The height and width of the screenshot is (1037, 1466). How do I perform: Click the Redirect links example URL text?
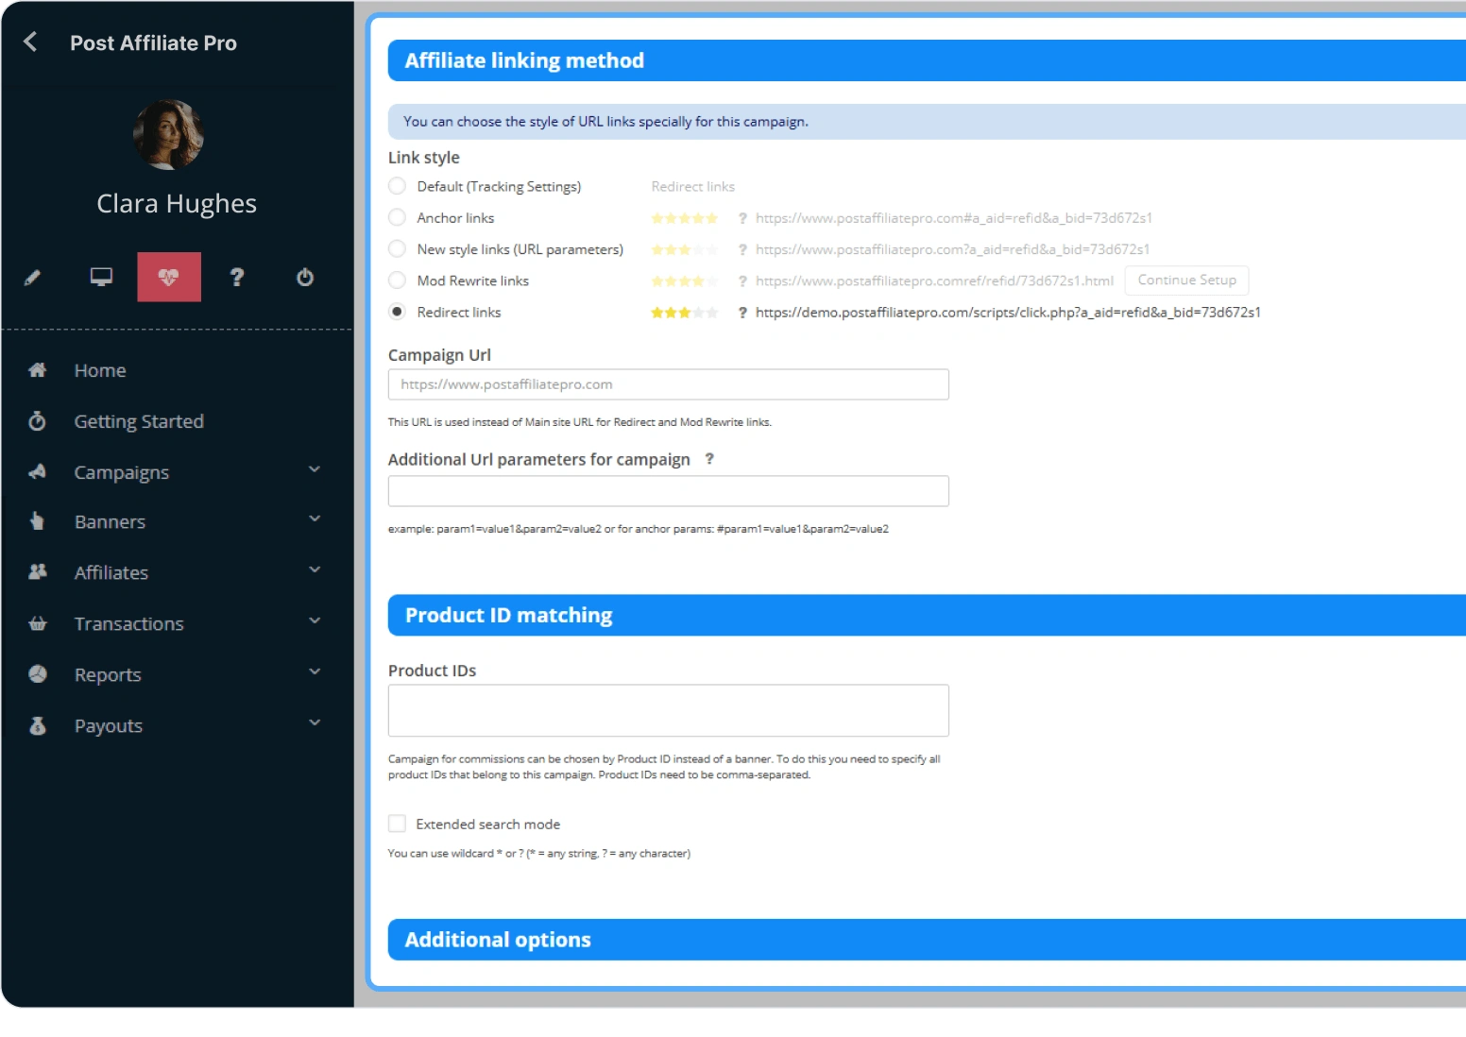point(1008,313)
